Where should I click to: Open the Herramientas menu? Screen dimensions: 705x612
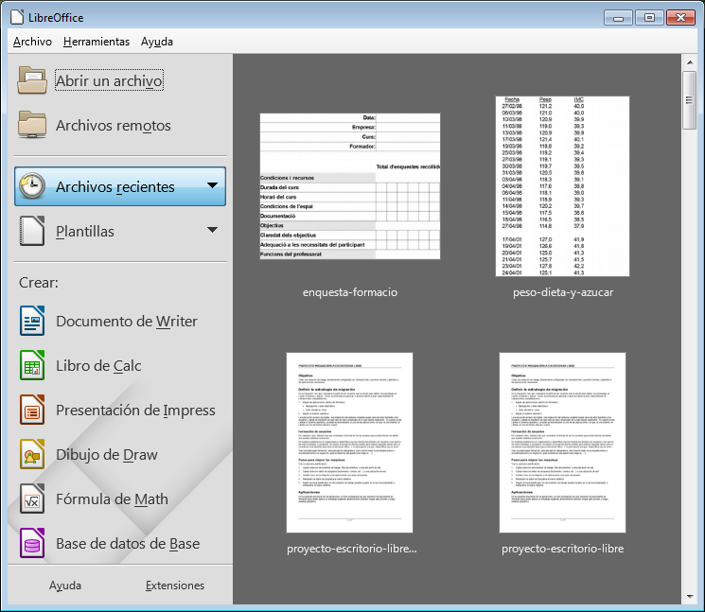point(97,42)
